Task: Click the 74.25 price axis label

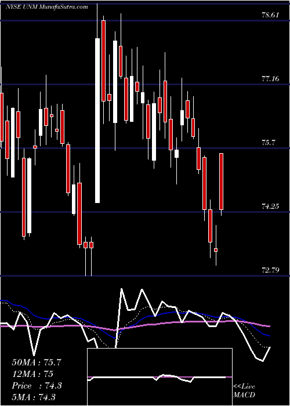Action: (270, 206)
